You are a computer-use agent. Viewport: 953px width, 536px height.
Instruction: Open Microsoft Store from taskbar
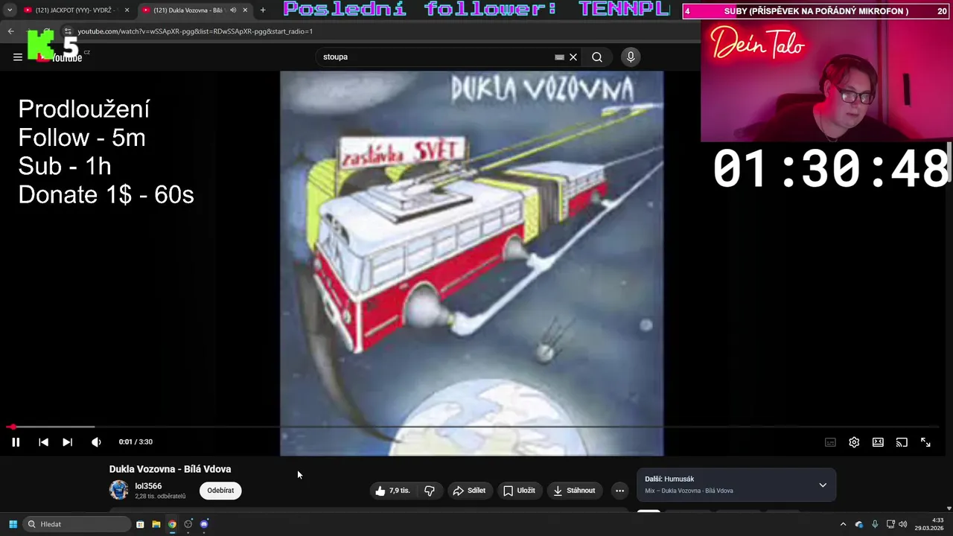click(x=140, y=524)
